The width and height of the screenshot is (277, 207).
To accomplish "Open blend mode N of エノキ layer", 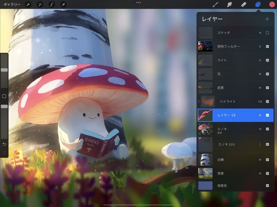I will pos(260,129).
